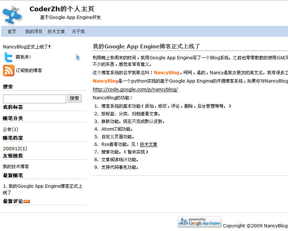Open the latest post link in 最新随笔
Viewport: 288px width, 231px height.
pos(43,189)
